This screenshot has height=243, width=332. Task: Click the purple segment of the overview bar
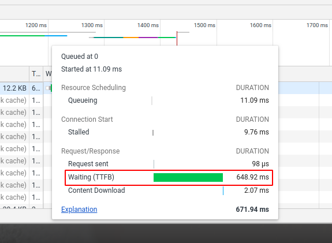(x=148, y=38)
